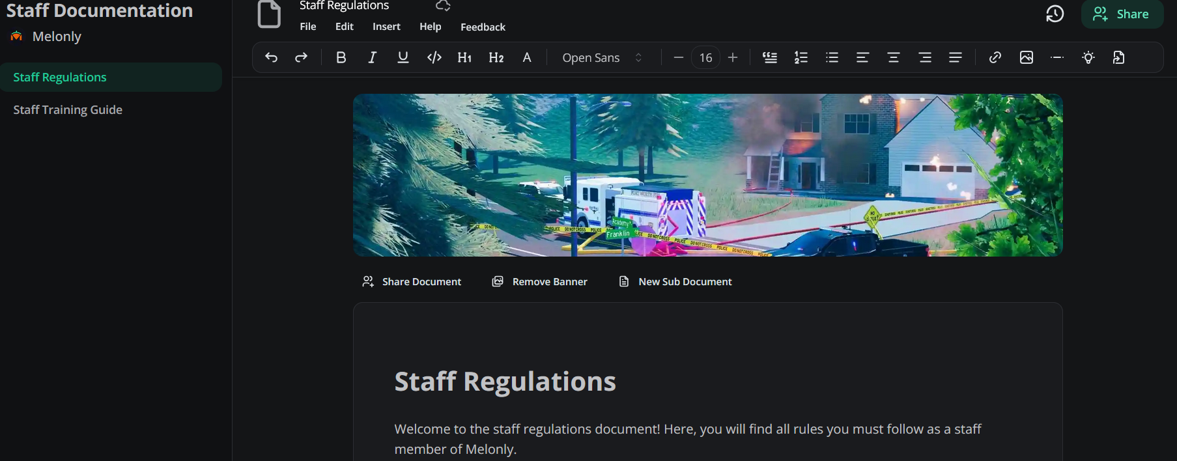1177x461 pixels.
Task: Click the redo arrow icon
Action: click(301, 58)
